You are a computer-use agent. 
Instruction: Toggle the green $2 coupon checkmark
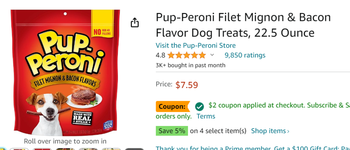pos(199,107)
